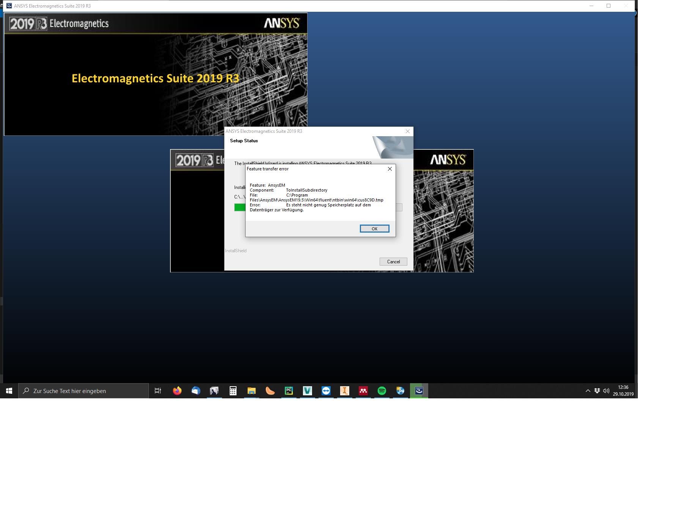Click the ANSYS logo on the centered splash image
The width and height of the screenshot is (697, 519).
(448, 160)
